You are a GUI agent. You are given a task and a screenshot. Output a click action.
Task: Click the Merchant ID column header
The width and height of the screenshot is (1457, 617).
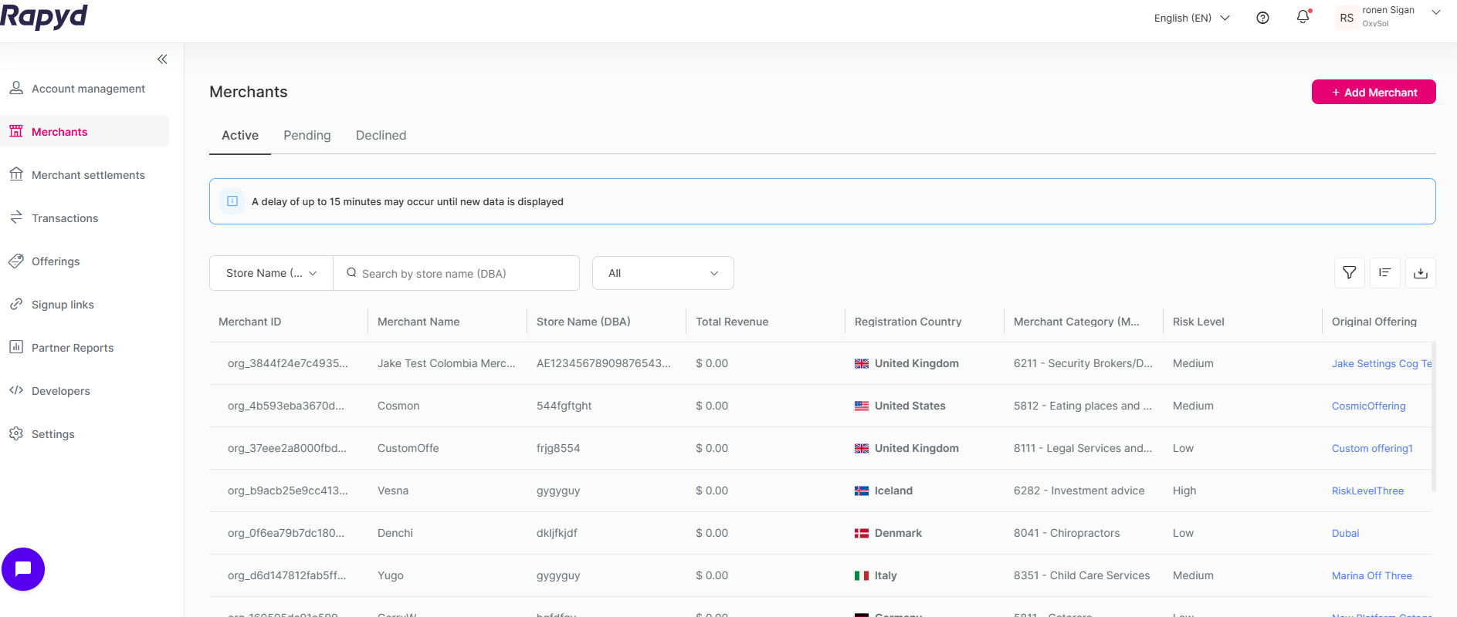tap(250, 322)
